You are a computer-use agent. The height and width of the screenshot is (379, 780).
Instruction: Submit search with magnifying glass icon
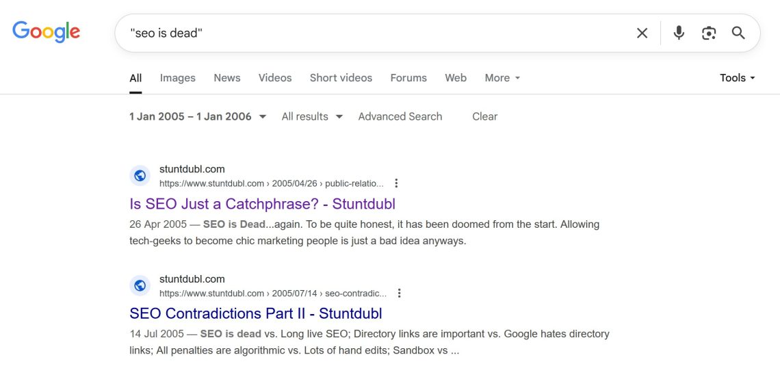tap(738, 34)
